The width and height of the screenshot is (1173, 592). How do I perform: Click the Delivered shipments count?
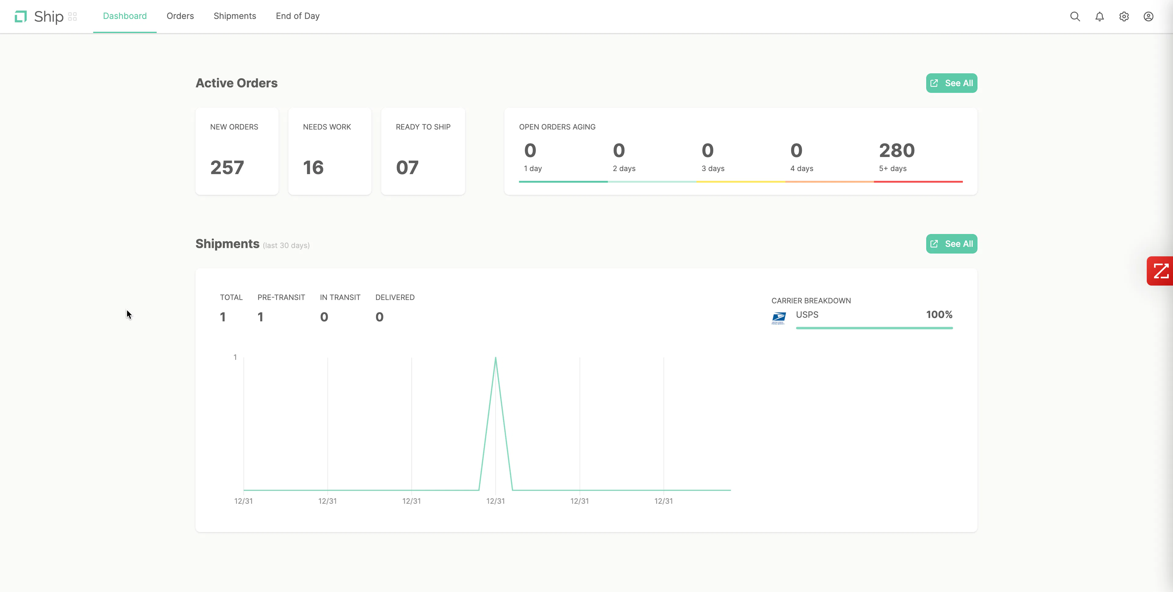[379, 317]
